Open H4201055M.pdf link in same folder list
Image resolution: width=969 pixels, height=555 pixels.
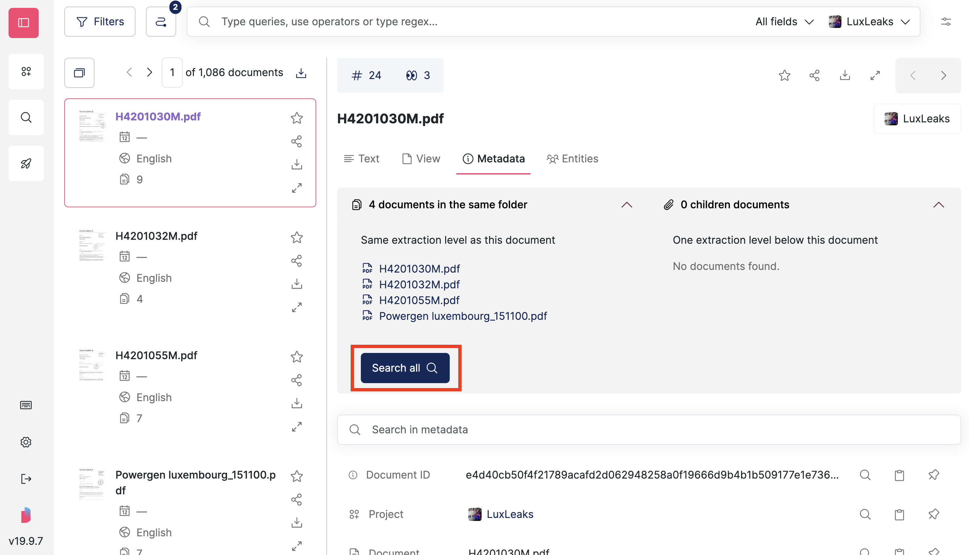point(419,300)
